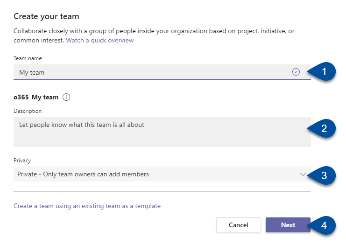Select the blue callout marker numbered 4
Viewport: 346px width, 244px height.
322,225
